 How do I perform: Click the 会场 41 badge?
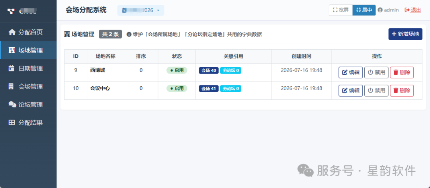(x=209, y=89)
